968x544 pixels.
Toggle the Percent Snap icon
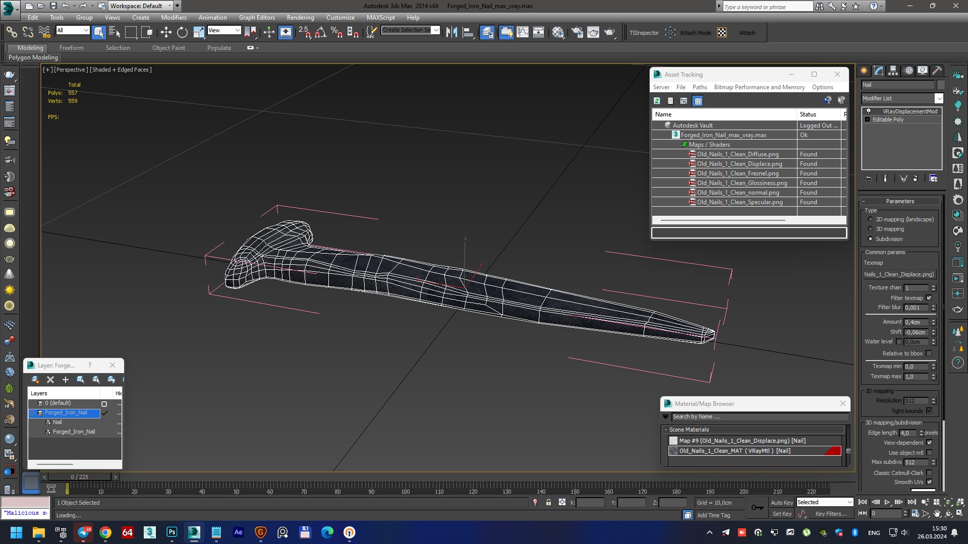(336, 32)
